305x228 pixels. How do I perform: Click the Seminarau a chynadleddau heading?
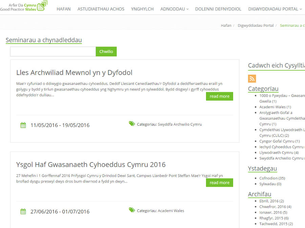click(x=44, y=40)
